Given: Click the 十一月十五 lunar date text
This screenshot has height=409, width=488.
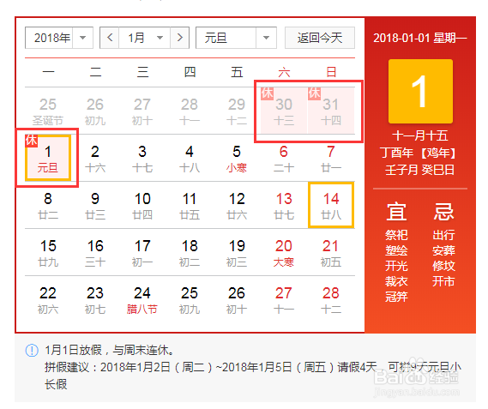Looking at the screenshot, I should tap(420, 135).
